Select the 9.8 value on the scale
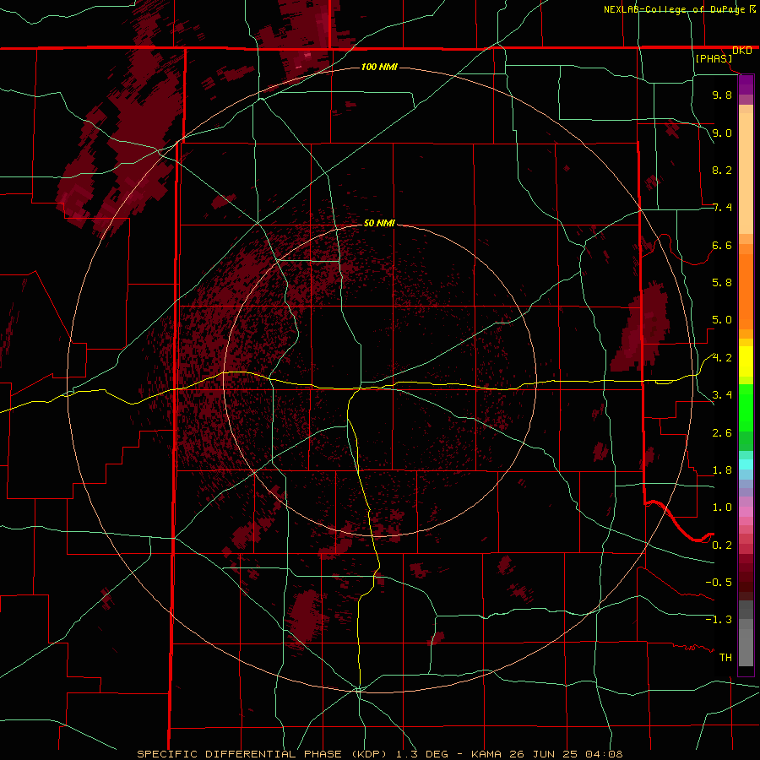The width and height of the screenshot is (760, 760). coord(722,95)
